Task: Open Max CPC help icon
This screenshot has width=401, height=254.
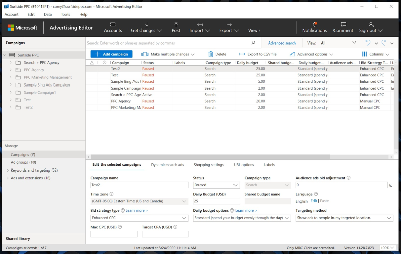Action: 120,227
